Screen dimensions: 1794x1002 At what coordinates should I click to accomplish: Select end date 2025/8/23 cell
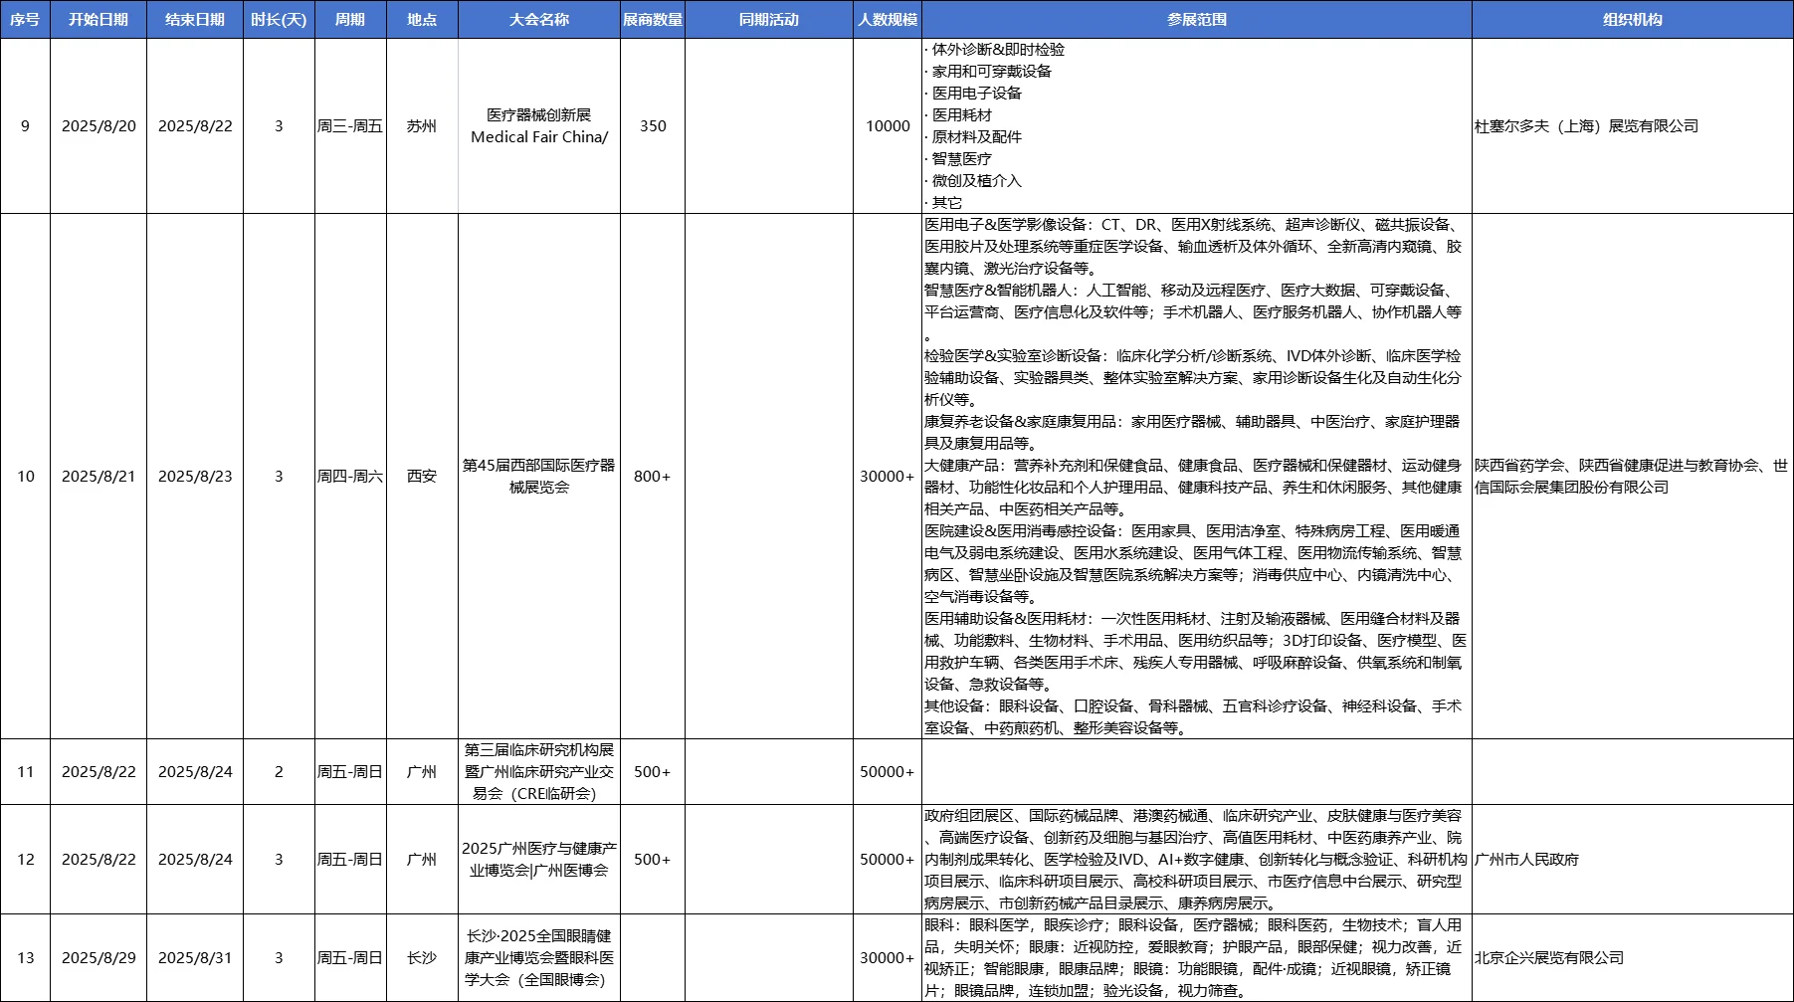(x=195, y=477)
